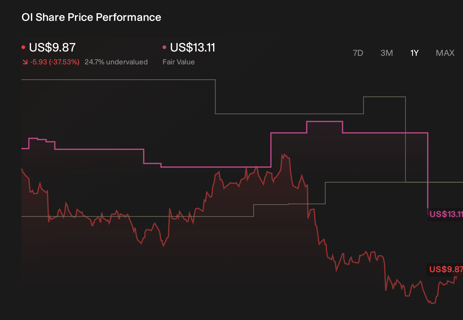Click the pink fair value vertical drop
Image resolution: width=463 pixels, height=320 pixels.
tap(428, 172)
